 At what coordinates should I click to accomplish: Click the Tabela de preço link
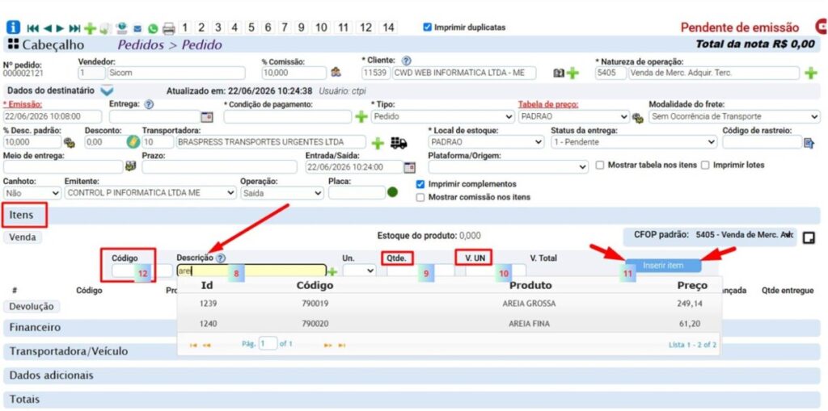pos(547,104)
